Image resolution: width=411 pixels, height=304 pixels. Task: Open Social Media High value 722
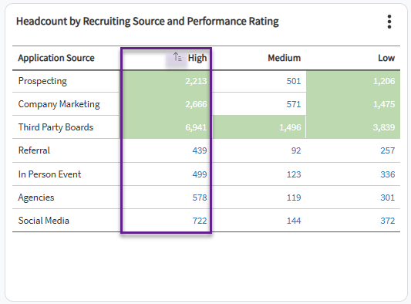click(x=200, y=221)
